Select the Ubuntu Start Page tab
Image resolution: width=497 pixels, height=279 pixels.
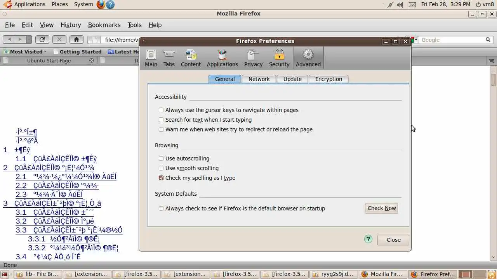coord(49,60)
